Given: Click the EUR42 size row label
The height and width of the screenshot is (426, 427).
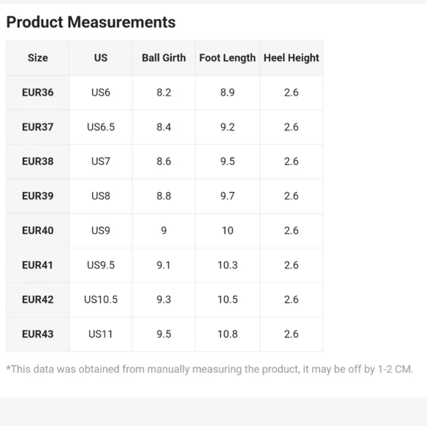Looking at the screenshot, I should click(38, 299).
